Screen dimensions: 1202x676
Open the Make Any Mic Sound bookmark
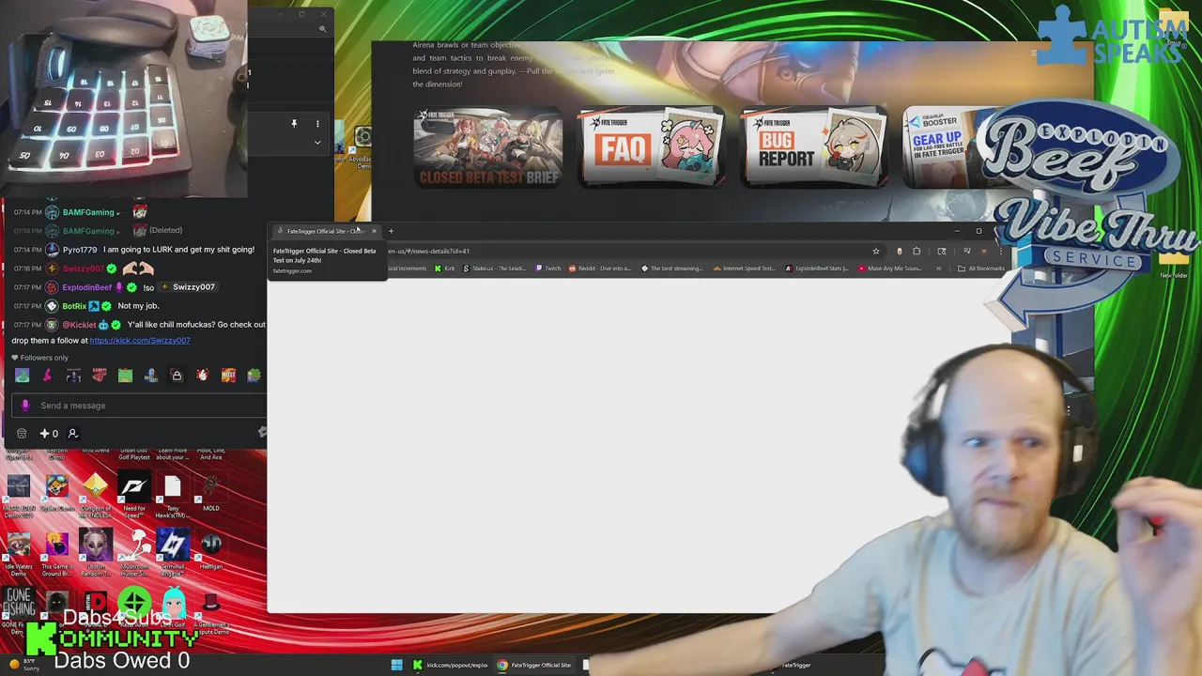[889, 269]
